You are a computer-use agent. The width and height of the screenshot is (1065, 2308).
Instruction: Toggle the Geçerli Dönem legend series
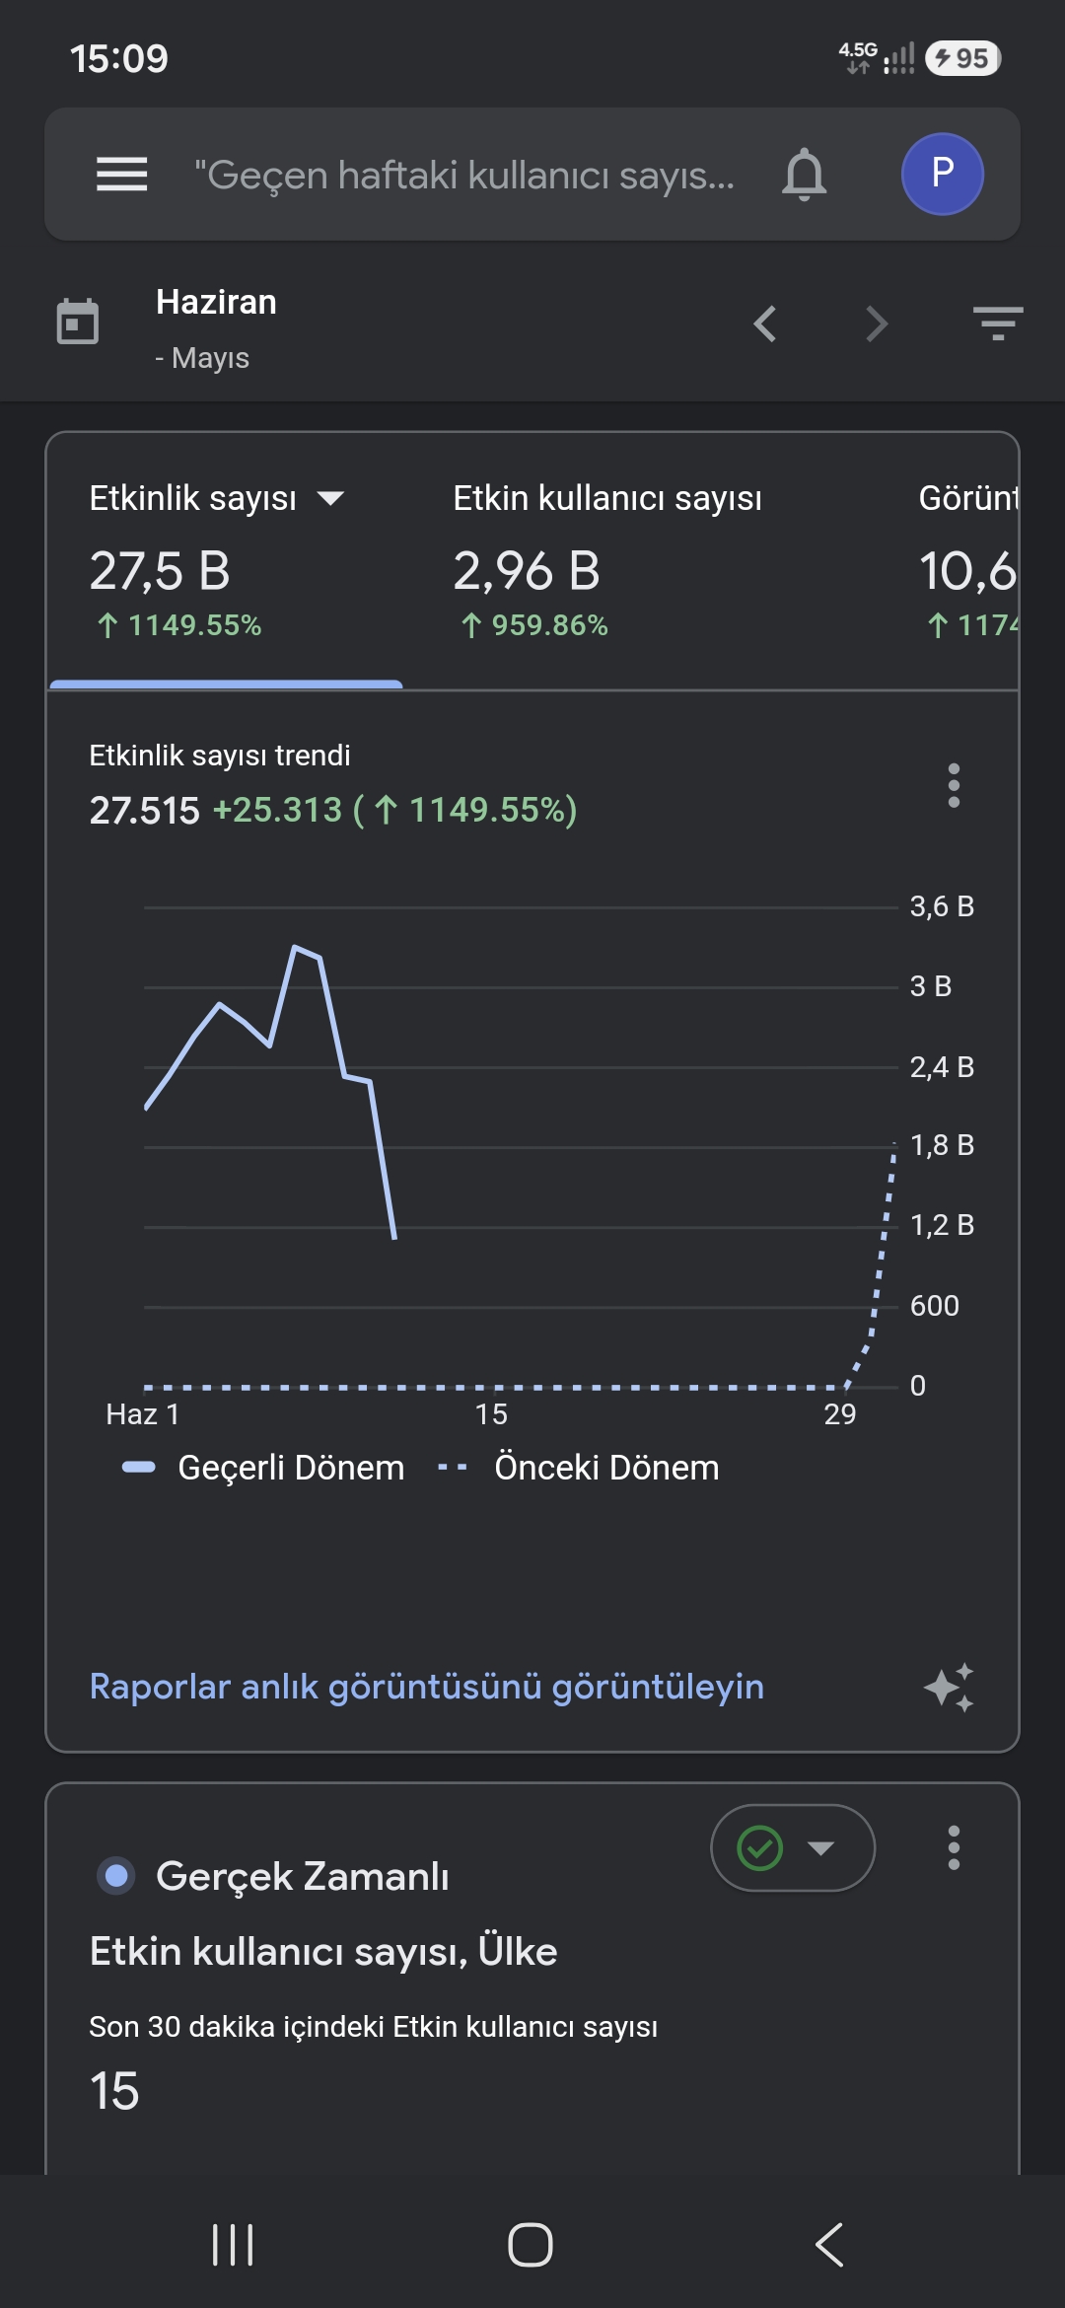(x=262, y=1468)
